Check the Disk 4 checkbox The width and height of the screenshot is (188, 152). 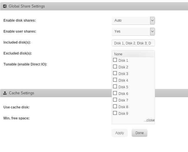(x=115, y=80)
